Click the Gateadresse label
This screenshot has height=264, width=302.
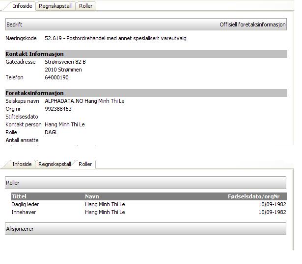pyautogui.click(x=21, y=62)
